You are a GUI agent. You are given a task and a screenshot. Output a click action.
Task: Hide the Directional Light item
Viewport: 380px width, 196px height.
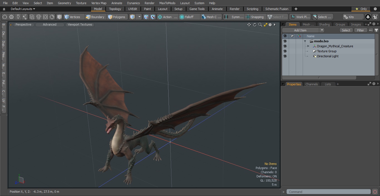tap(285, 56)
